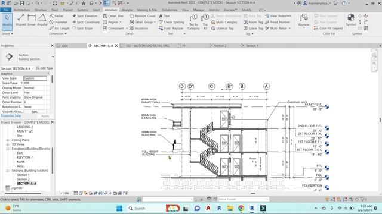The width and height of the screenshot is (382, 214).
Task: Select MUMTY LVL in Project Browser
Action: (x=25, y=131)
